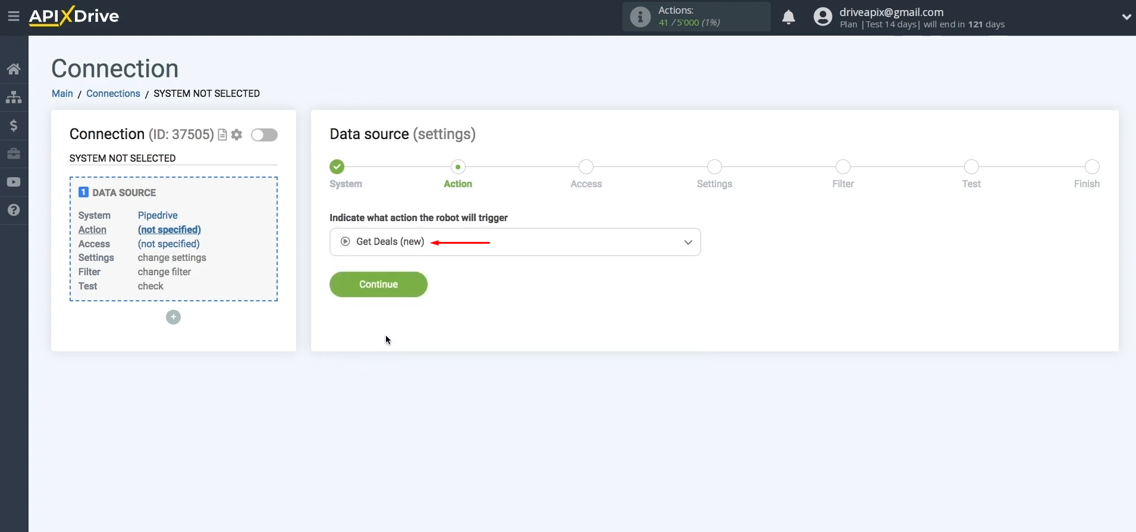Open the Get Deals (new) action dropdown
Screen dimensions: 1136x532
tap(515, 242)
